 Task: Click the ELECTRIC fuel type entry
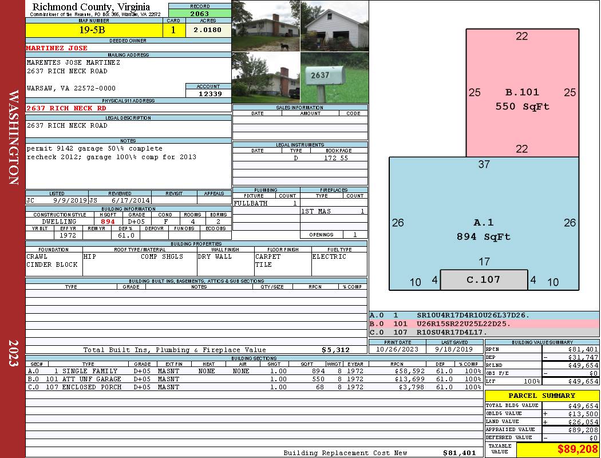[x=329, y=257]
